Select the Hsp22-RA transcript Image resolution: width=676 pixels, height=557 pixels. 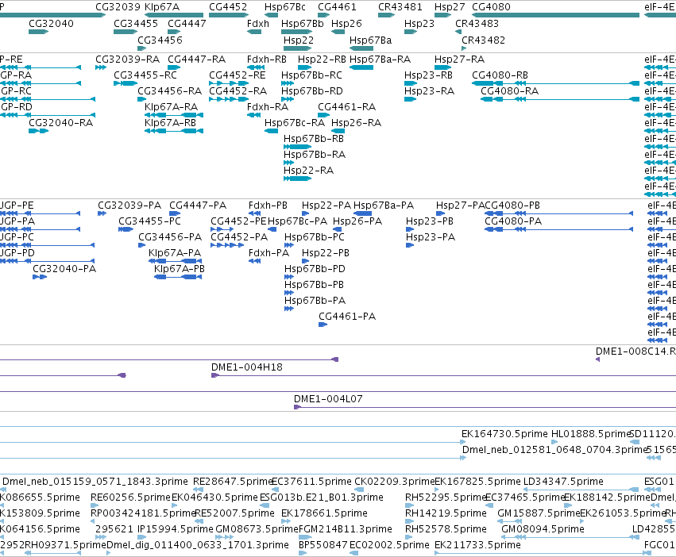tap(297, 179)
